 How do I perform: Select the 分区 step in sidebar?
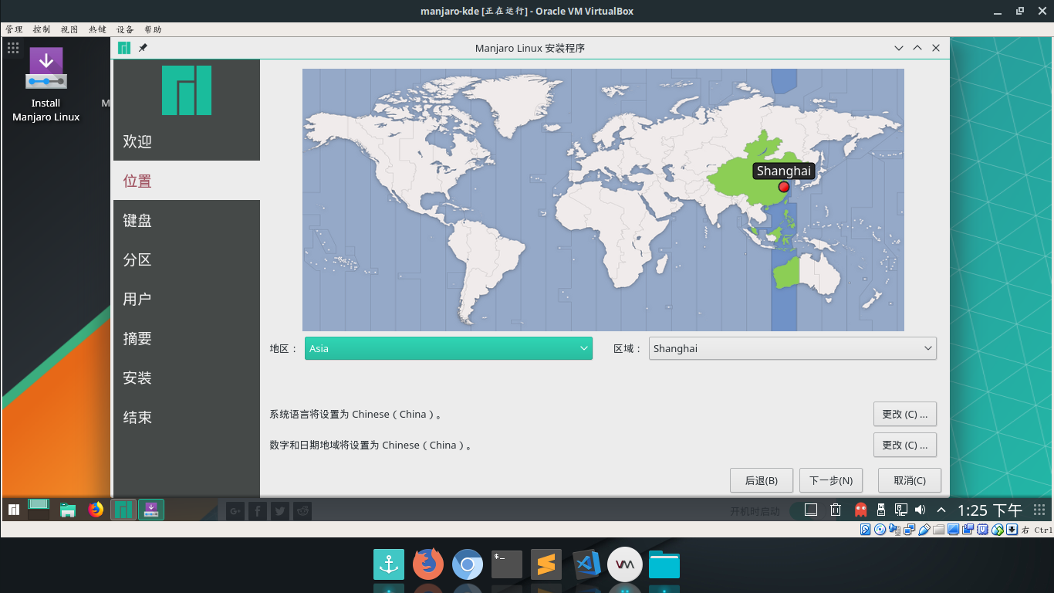pos(187,259)
